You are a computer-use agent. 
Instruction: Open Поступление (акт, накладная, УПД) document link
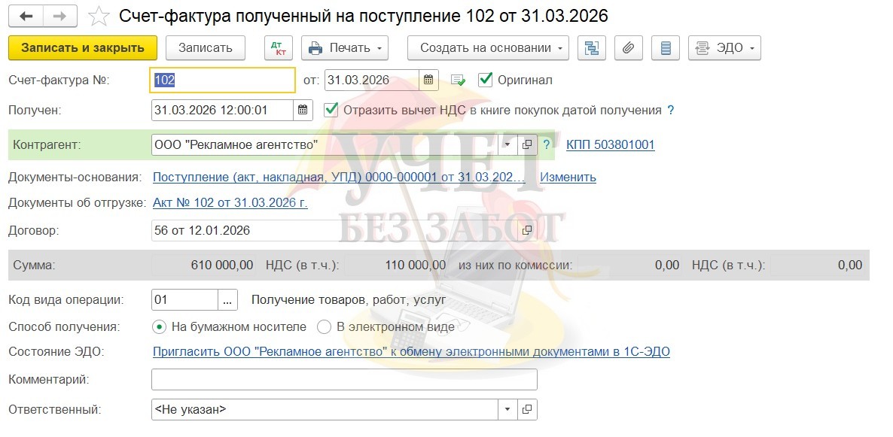(339, 177)
